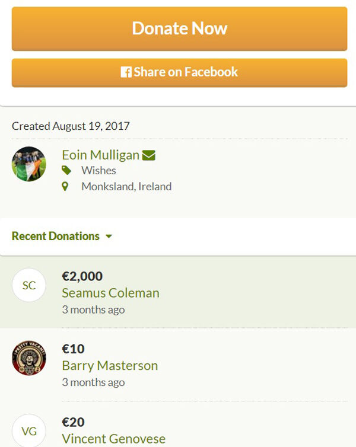Click the SC initials avatar
The height and width of the screenshot is (447, 356).
tap(29, 285)
